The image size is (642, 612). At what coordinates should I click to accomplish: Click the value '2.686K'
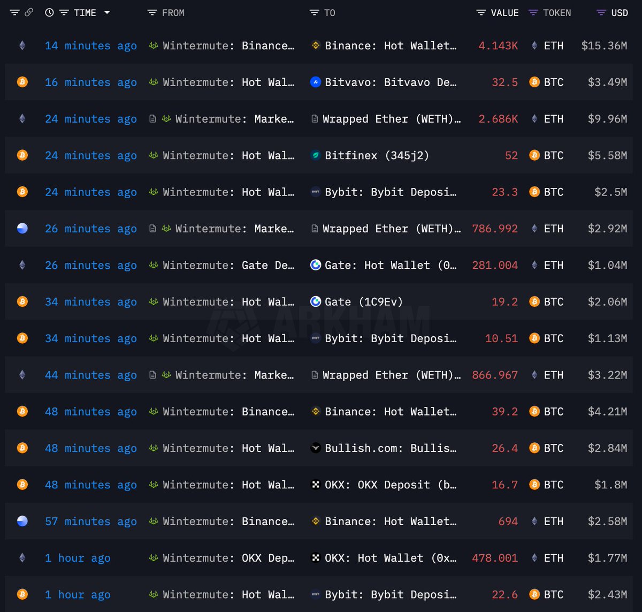pos(498,119)
